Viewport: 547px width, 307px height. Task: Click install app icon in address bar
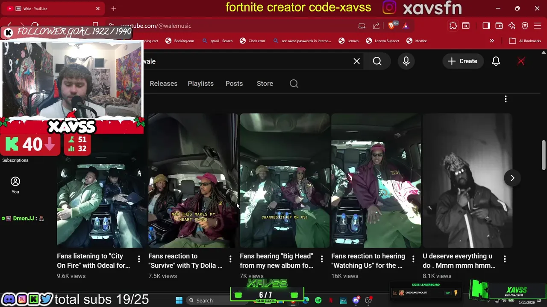coord(362,26)
